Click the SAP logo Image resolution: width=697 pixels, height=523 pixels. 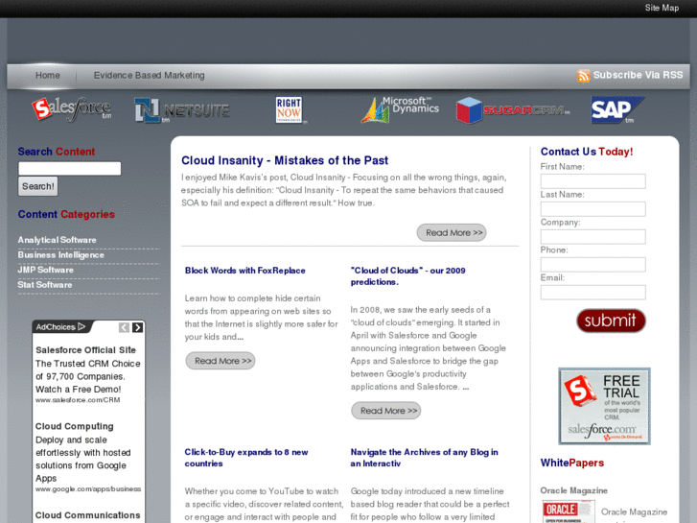(617, 109)
